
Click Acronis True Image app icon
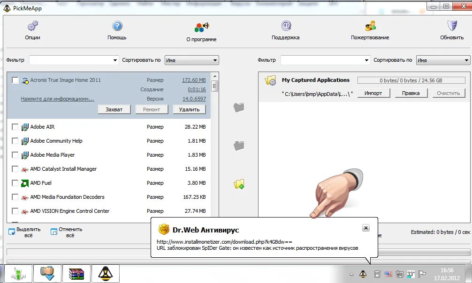click(x=25, y=80)
